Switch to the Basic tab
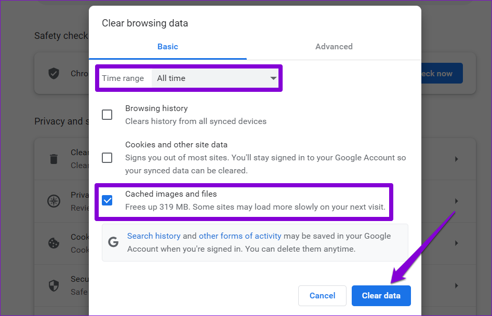Viewport: 492px width, 316px height. 168,47
